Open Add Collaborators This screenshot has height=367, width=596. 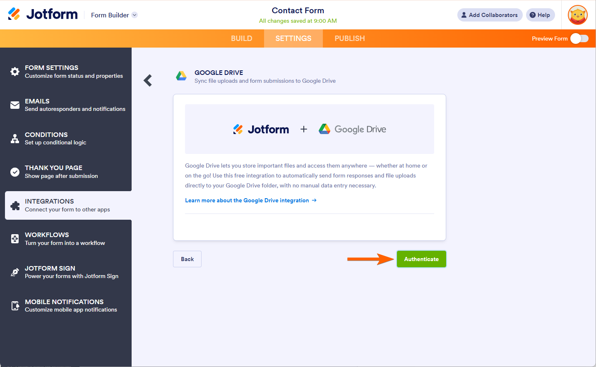(x=490, y=15)
